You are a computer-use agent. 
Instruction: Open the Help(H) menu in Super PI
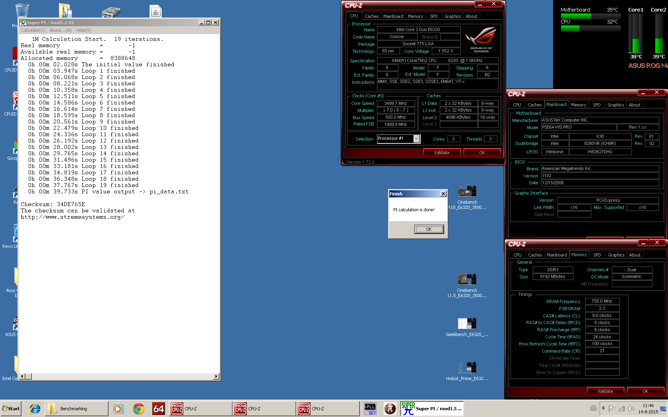click(83, 30)
